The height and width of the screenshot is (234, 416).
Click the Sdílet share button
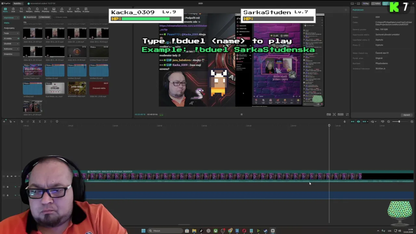(376, 4)
